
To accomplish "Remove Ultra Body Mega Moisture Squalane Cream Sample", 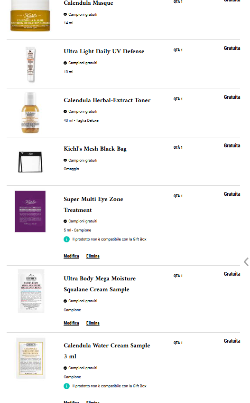I will [x=93, y=323].
